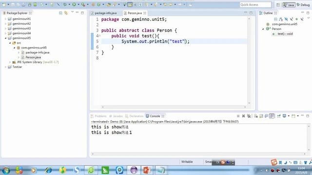The width and height of the screenshot is (312, 175).
Task: Open the Problems tab
Action: tap(98, 116)
